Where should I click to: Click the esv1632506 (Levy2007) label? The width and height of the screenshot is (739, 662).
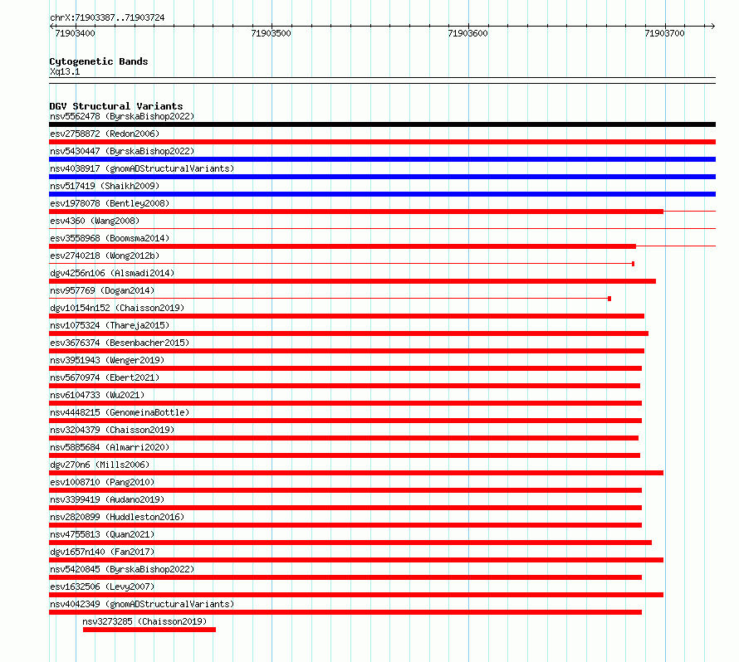click(x=102, y=587)
